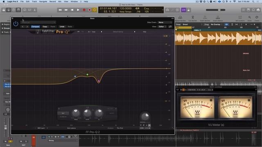
Task: Toggle the Cycle mode button
Action: point(95,10)
